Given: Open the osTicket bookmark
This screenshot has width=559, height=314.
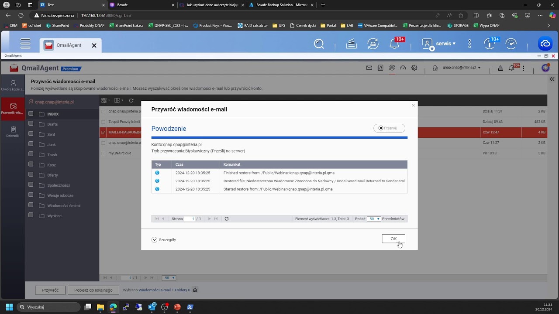Looking at the screenshot, I should click(x=31, y=25).
